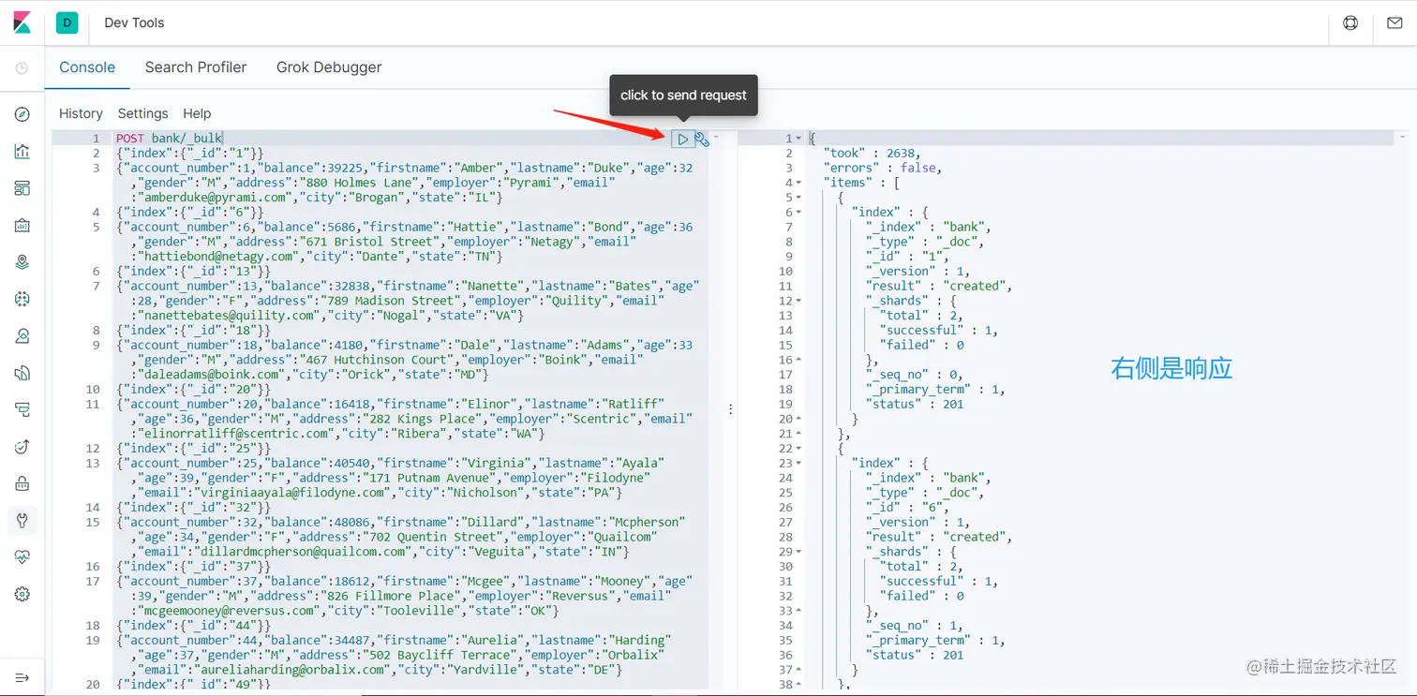Select the Dev Tools wrench icon in sidebar
Screen dimensions: 1417x696
pyautogui.click(x=22, y=520)
